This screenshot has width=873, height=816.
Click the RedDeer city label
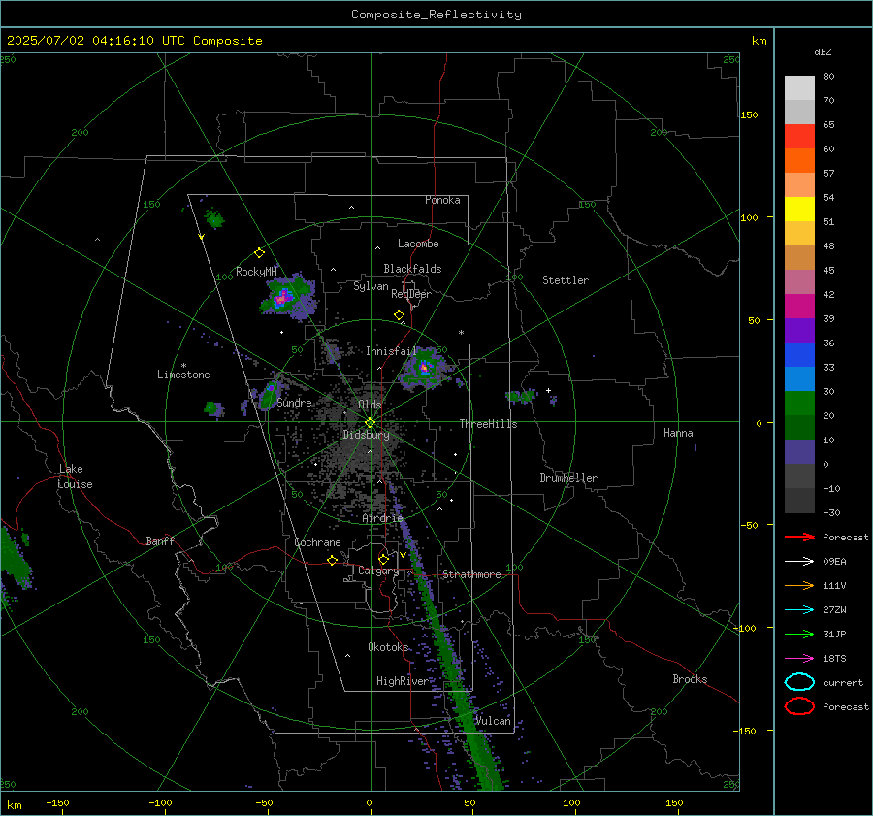click(x=411, y=294)
